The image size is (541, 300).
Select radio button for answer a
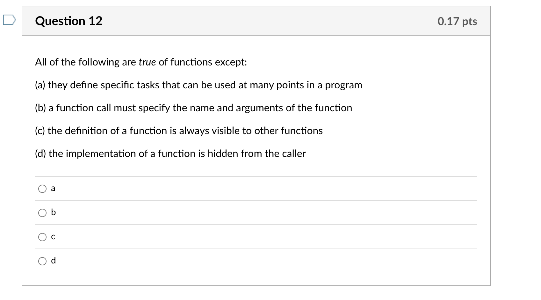click(42, 188)
